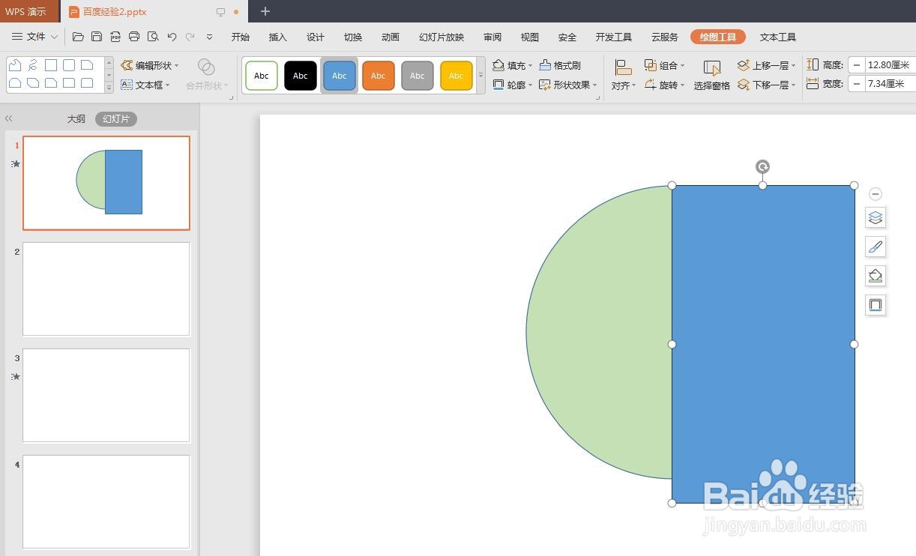The height and width of the screenshot is (556, 916).
Task: Click the Print icon
Action: click(134, 37)
